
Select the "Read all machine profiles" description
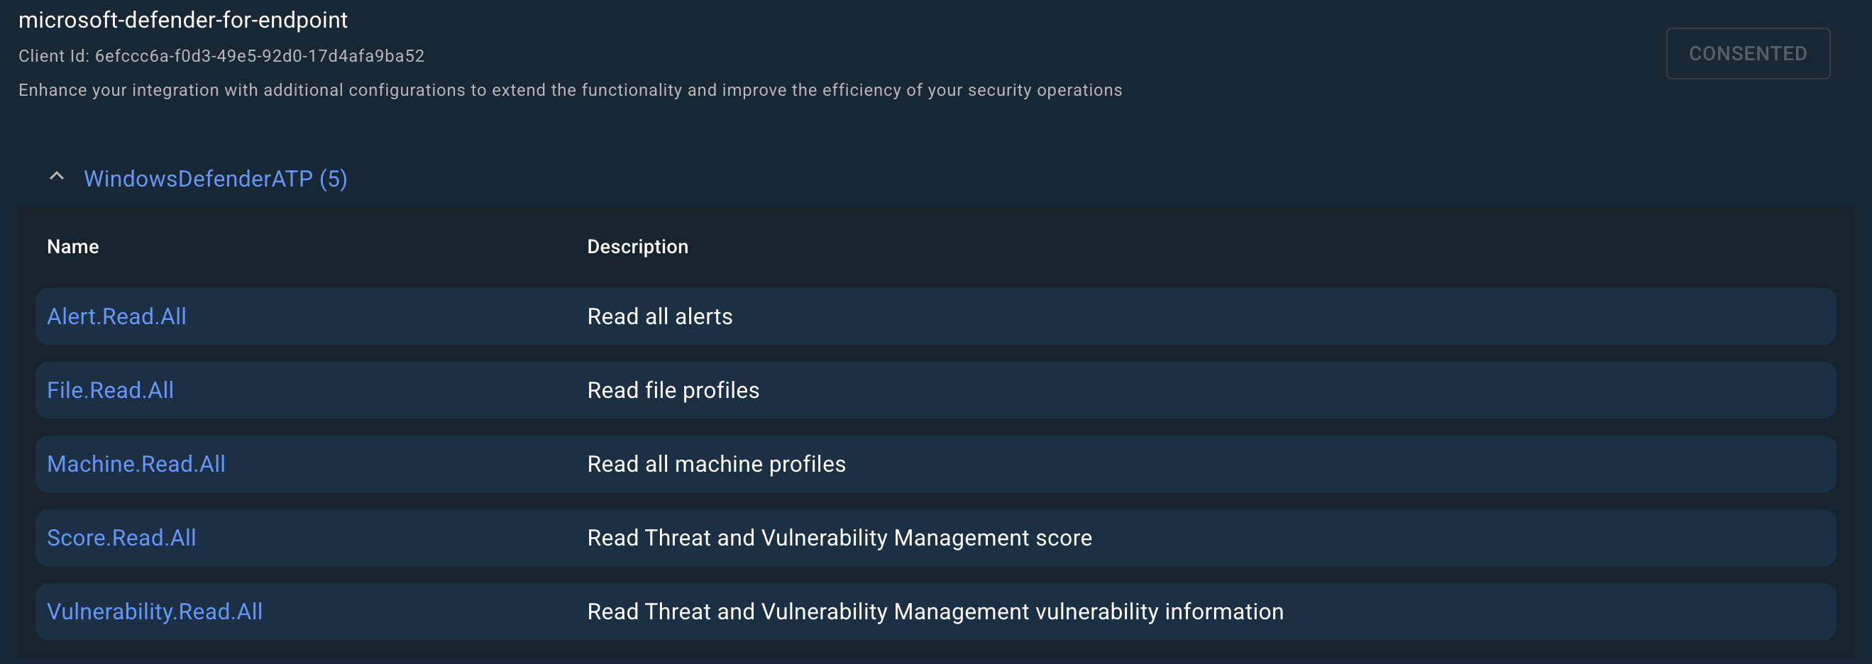pos(716,464)
